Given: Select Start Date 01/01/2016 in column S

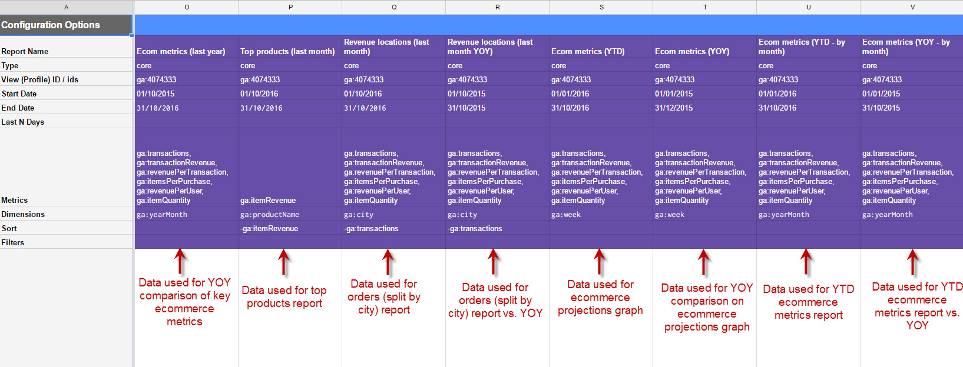Looking at the screenshot, I should (x=601, y=94).
